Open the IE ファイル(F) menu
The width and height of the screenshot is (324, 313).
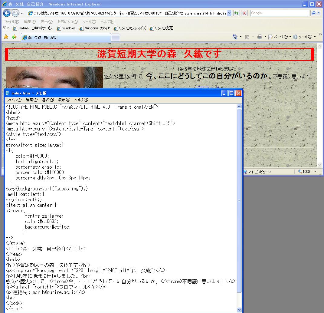(x=11, y=22)
